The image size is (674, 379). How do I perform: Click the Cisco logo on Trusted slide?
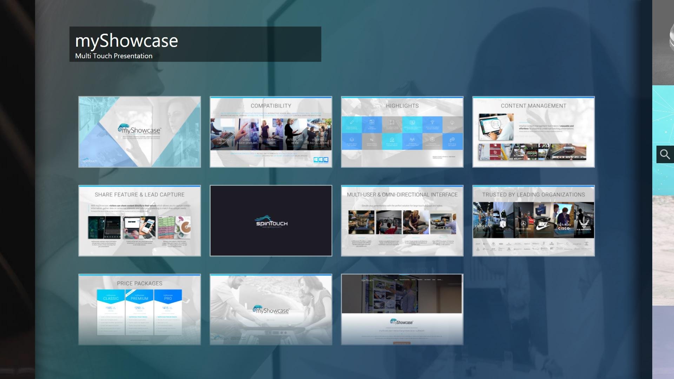(564, 226)
